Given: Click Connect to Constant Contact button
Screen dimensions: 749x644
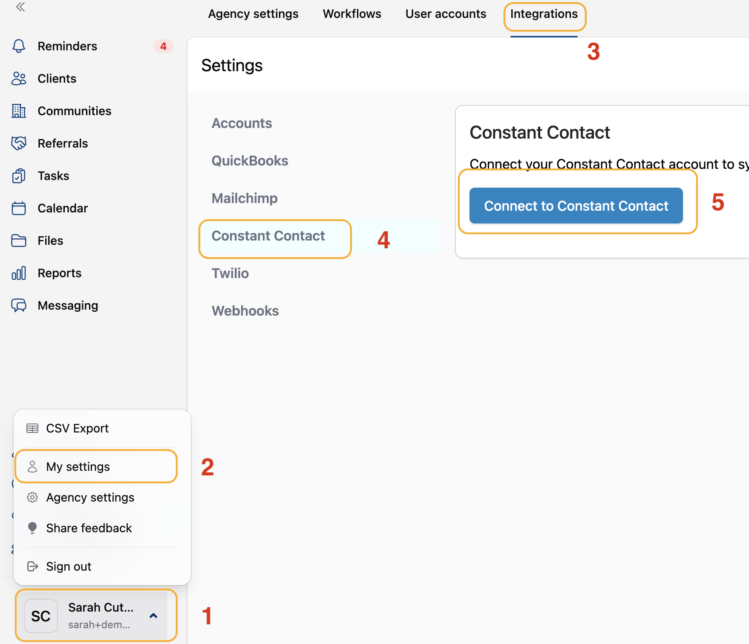Looking at the screenshot, I should point(576,206).
